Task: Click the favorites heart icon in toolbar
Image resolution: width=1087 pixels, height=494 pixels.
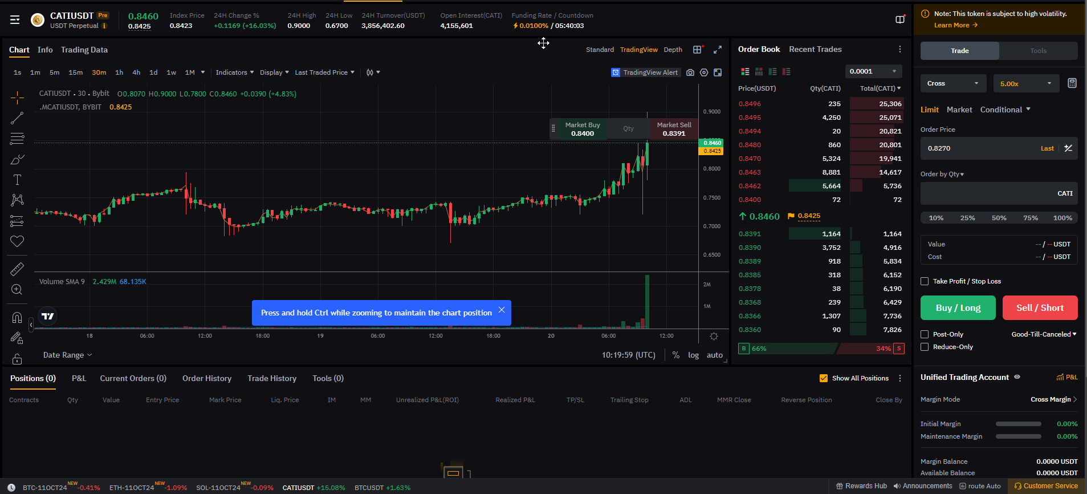Action: [17, 241]
